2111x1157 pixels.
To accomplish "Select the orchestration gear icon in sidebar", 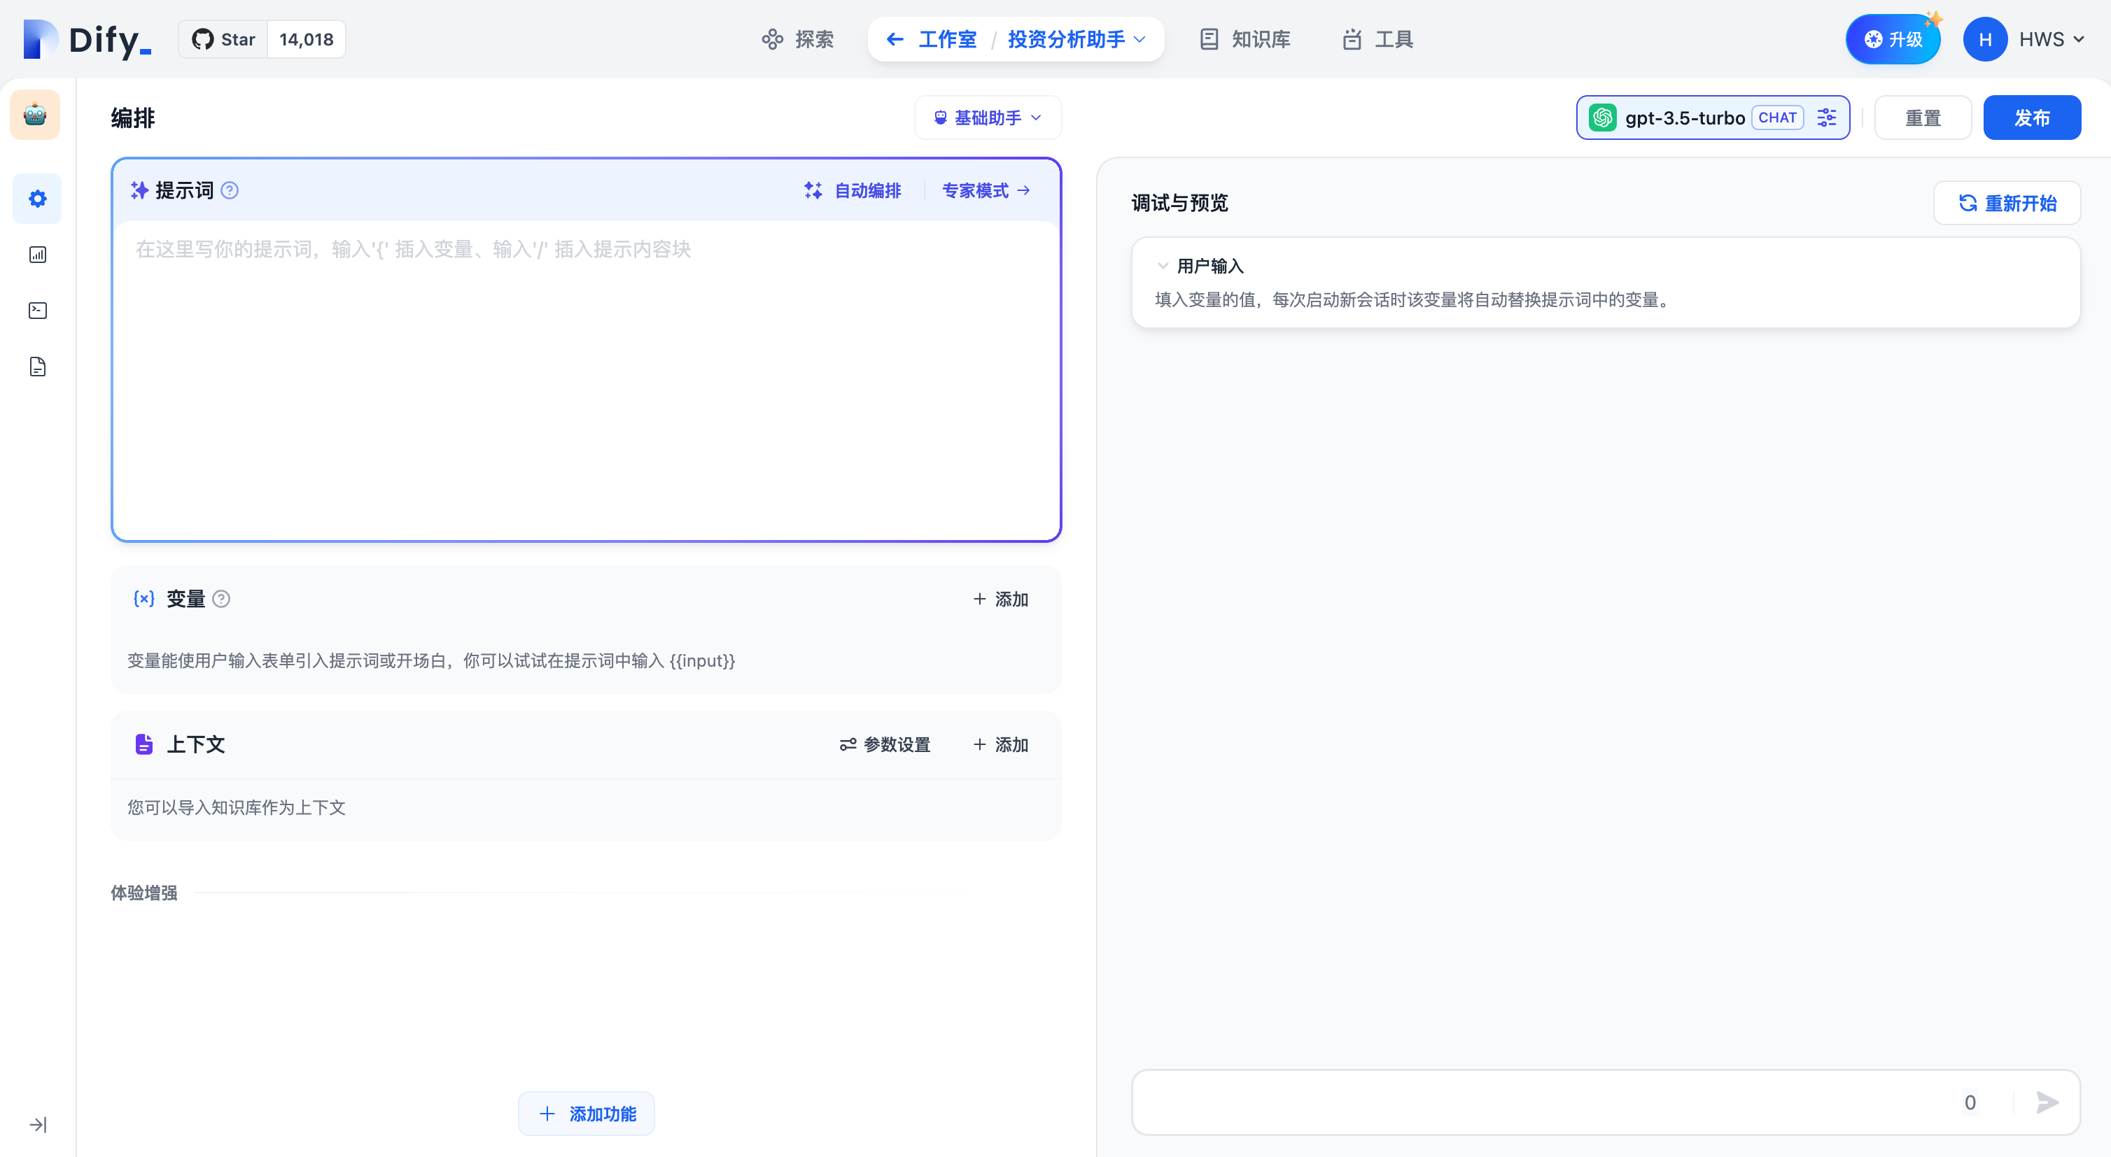I will click(x=38, y=199).
